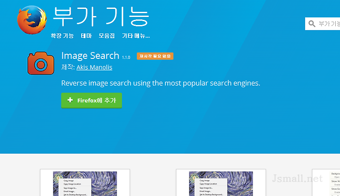
Task: Open the 모음집 menu
Action: click(x=107, y=36)
